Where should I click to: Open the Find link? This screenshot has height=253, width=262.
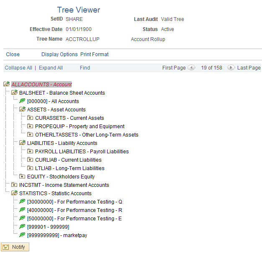tap(85, 68)
